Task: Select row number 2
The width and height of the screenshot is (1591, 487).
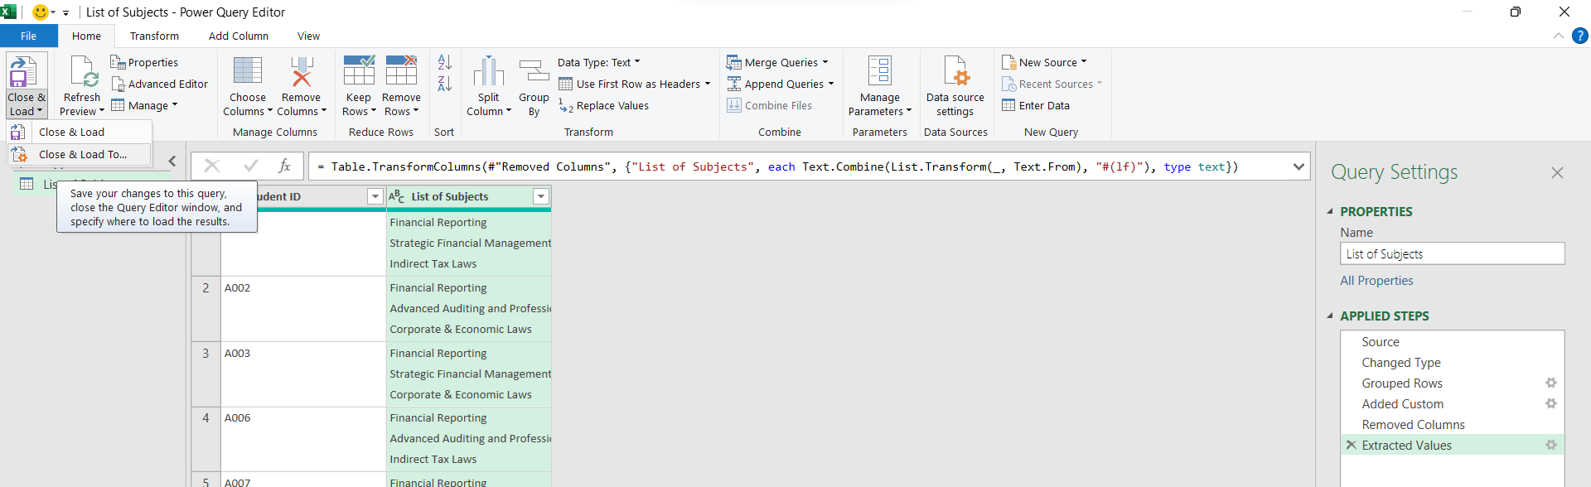Action: [206, 308]
